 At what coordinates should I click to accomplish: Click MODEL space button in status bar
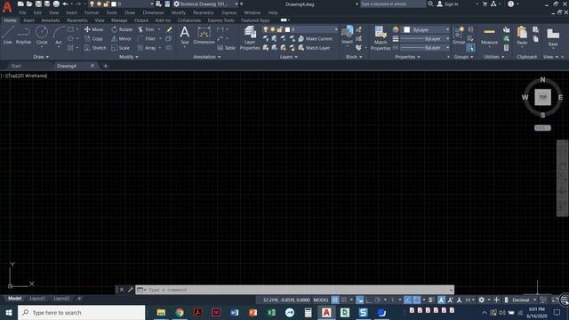[321, 300]
